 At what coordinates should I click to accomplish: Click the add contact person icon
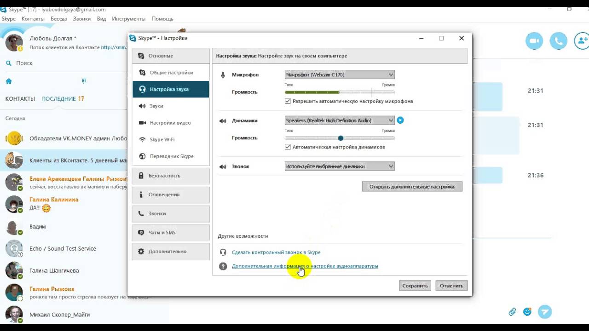582,41
